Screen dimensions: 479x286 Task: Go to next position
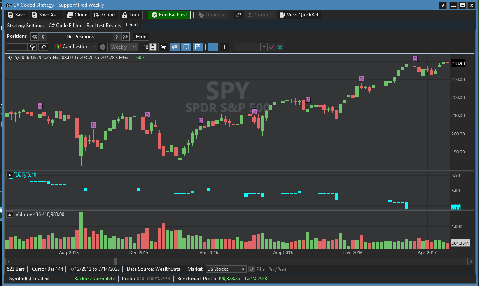117,37
